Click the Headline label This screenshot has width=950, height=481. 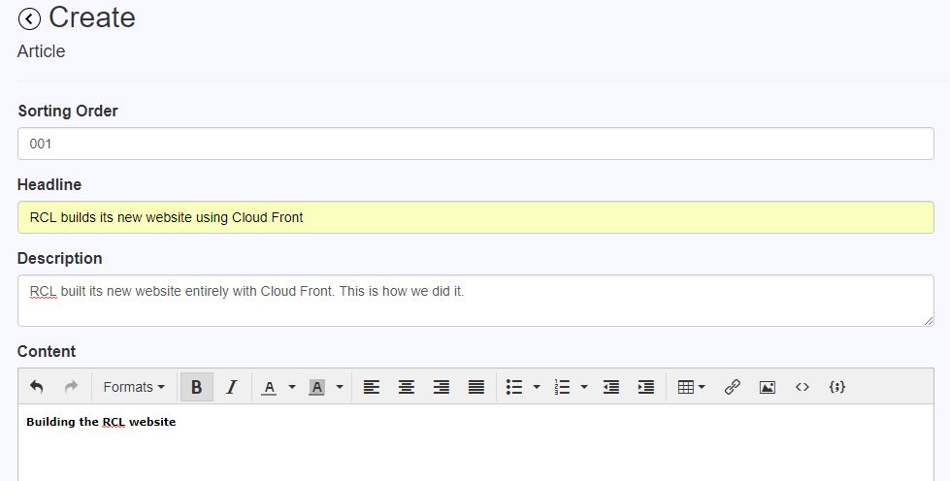pos(49,184)
